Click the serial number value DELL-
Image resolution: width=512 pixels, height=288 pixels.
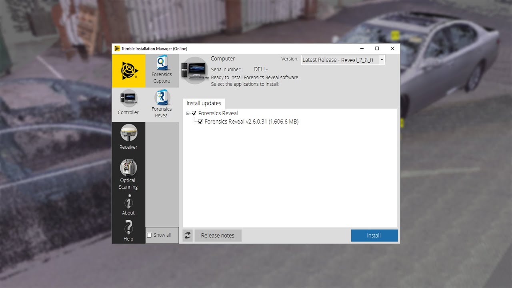coord(261,70)
